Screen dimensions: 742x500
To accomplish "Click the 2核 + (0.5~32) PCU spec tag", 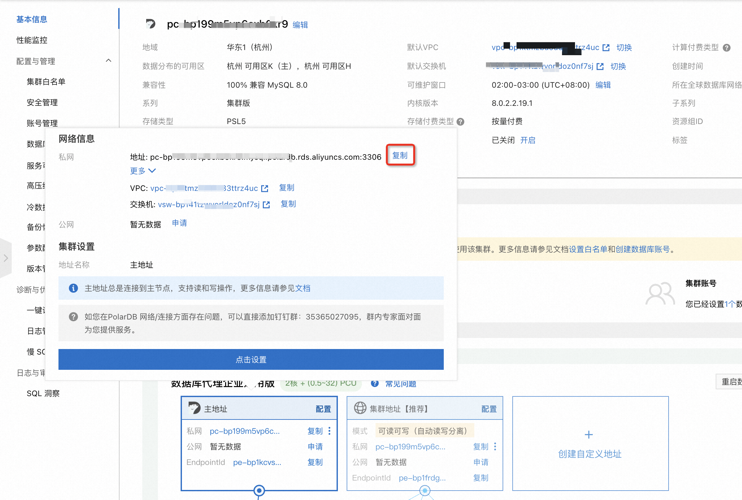I will (x=321, y=383).
